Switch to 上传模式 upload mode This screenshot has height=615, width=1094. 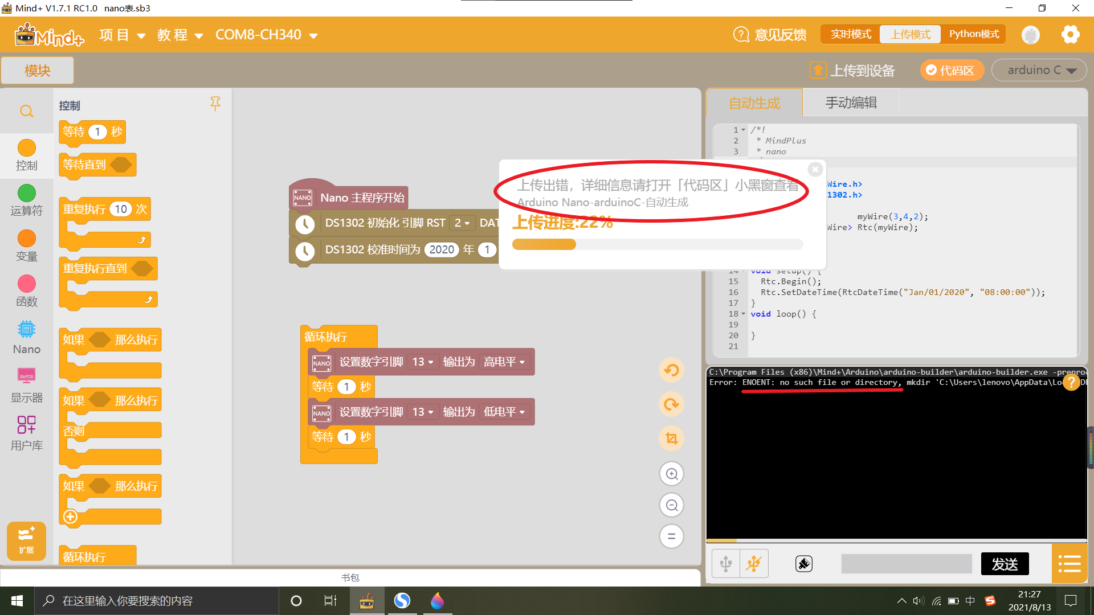click(x=911, y=34)
